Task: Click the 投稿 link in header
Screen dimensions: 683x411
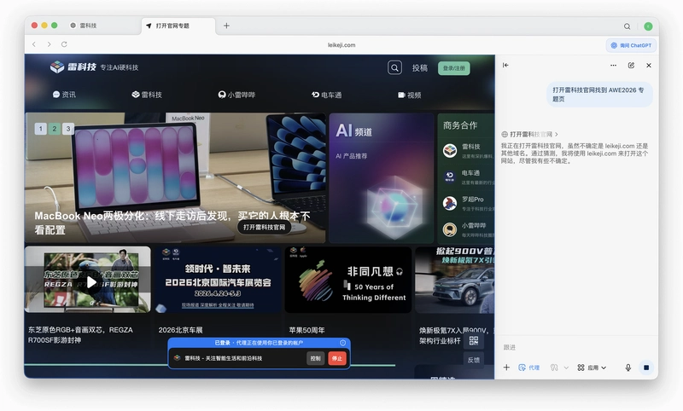Action: (420, 68)
